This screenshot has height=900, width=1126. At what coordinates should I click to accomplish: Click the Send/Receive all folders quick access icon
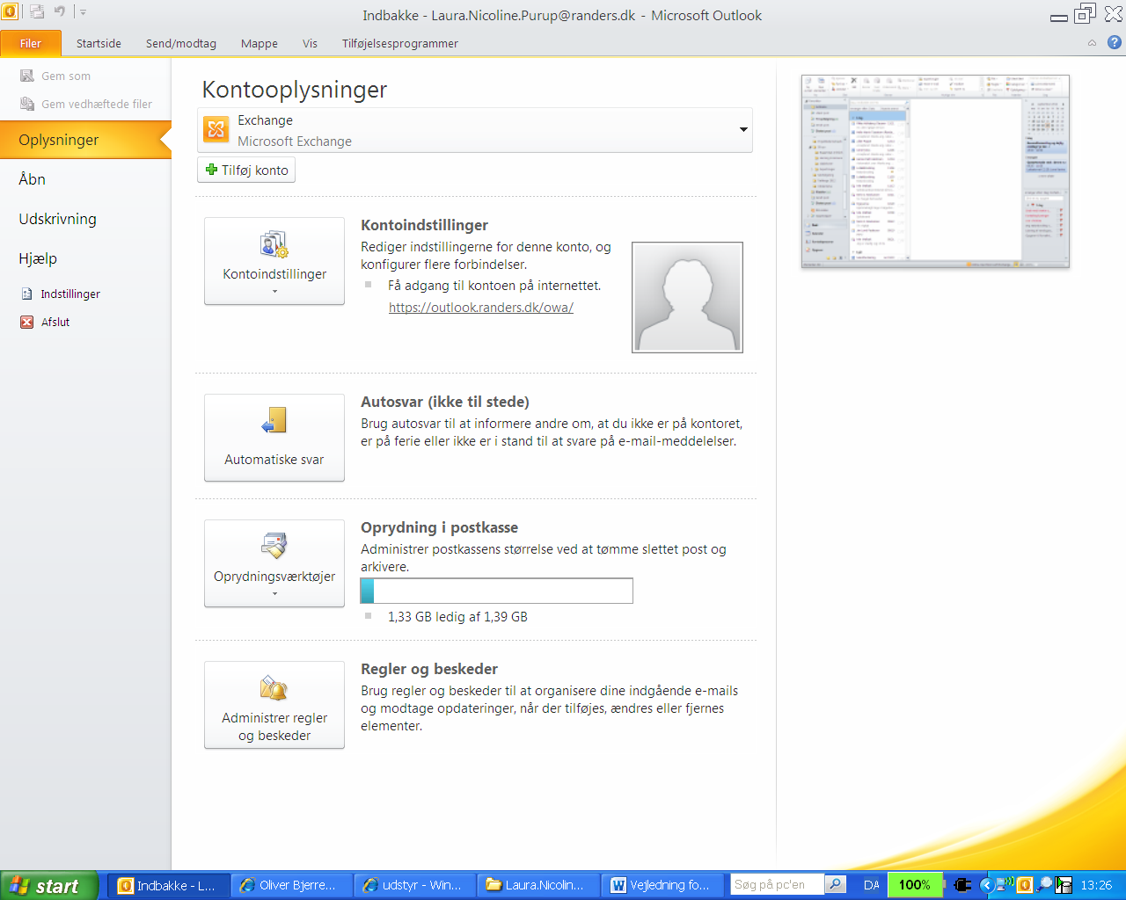[x=37, y=11]
